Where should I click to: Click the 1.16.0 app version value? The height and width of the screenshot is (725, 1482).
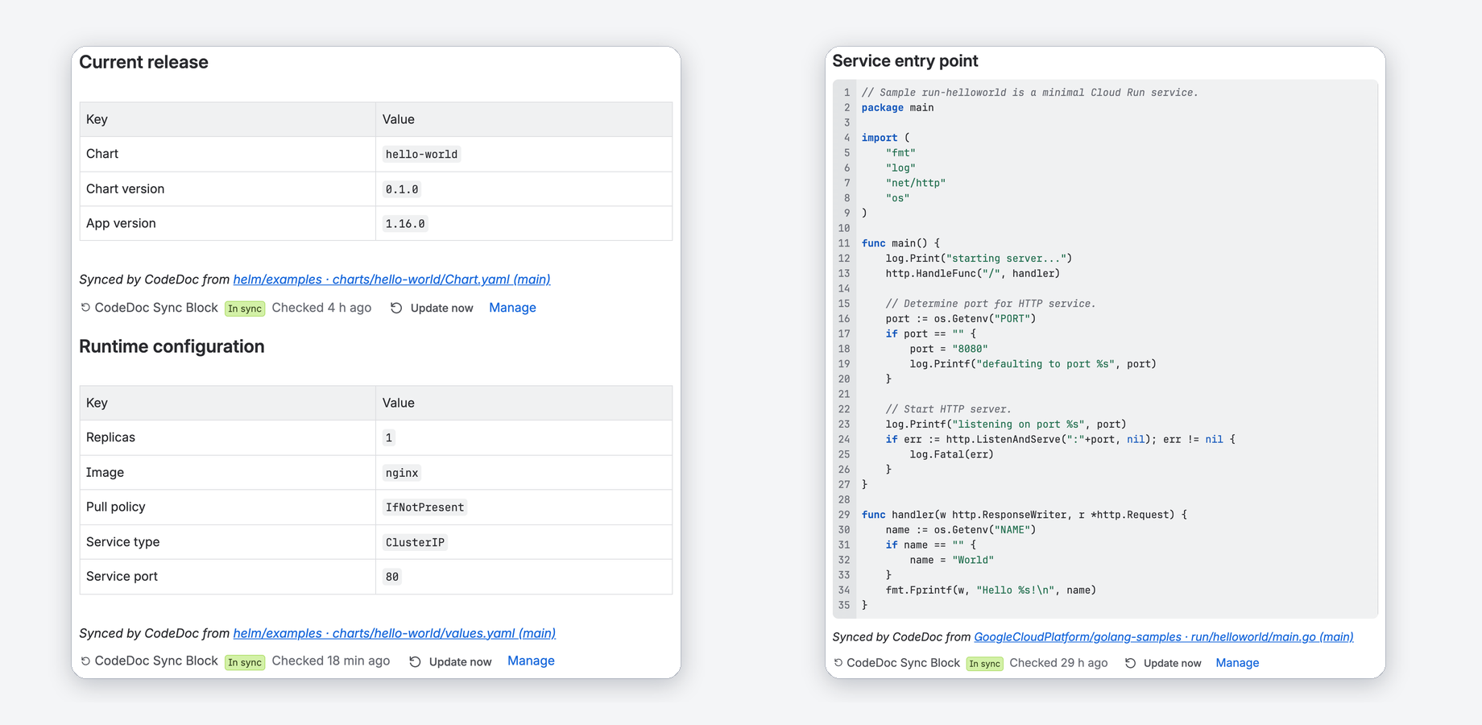405,224
